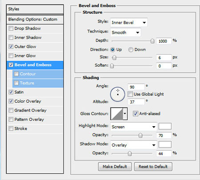
Task: Open the Gloss Contour preview thumbnail
Action: 117,114
